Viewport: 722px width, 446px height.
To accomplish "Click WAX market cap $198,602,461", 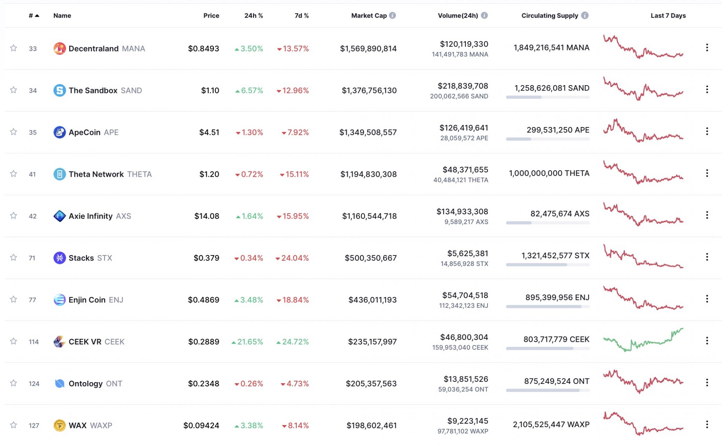I will coord(371,425).
